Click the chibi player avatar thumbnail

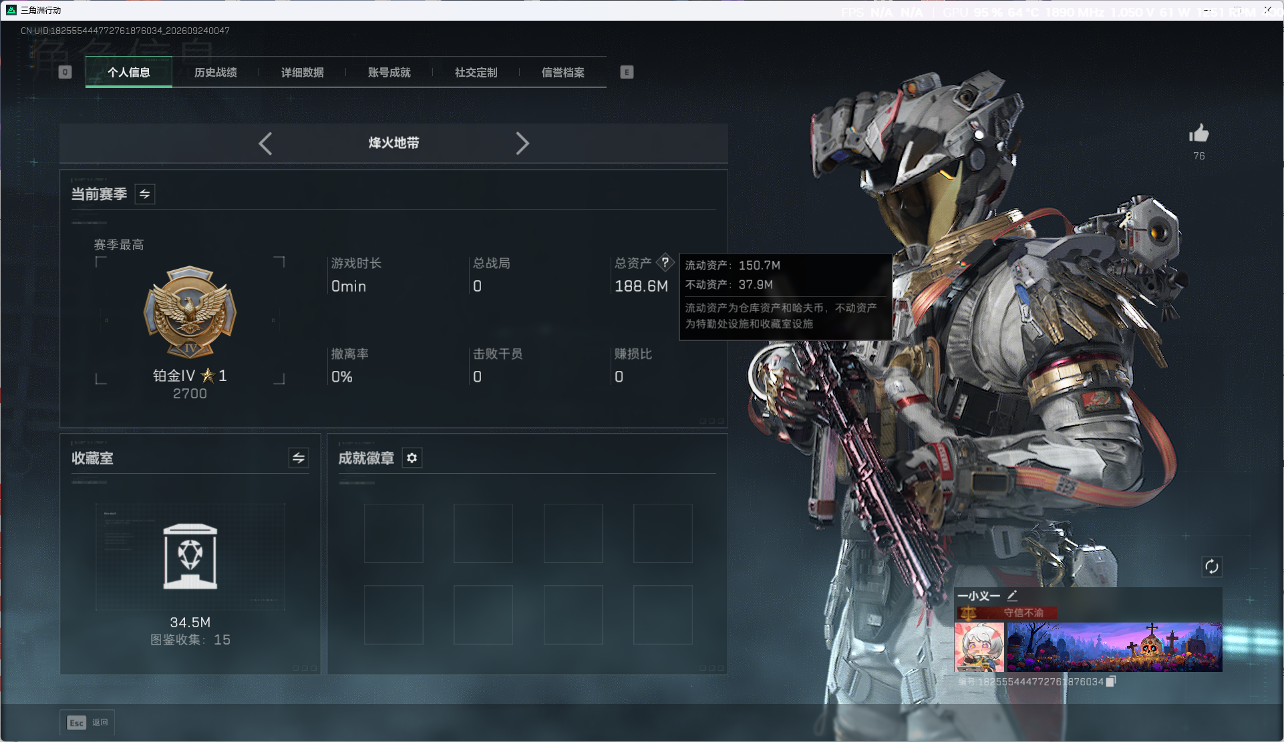[979, 647]
